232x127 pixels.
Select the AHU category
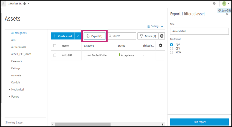[14, 40]
